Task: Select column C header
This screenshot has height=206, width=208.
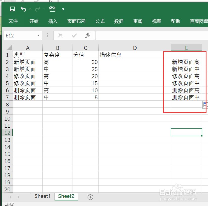Action: (x=85, y=48)
